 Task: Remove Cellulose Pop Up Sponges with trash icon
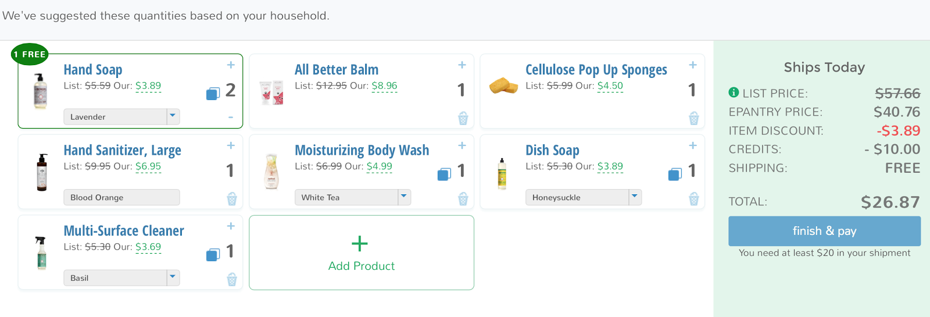693,118
